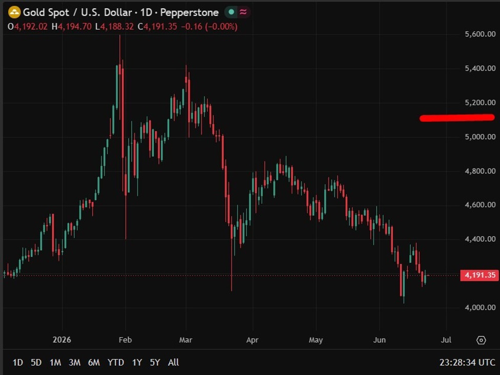This screenshot has height=375, width=500.
Task: Display All time range
Action: (173, 363)
